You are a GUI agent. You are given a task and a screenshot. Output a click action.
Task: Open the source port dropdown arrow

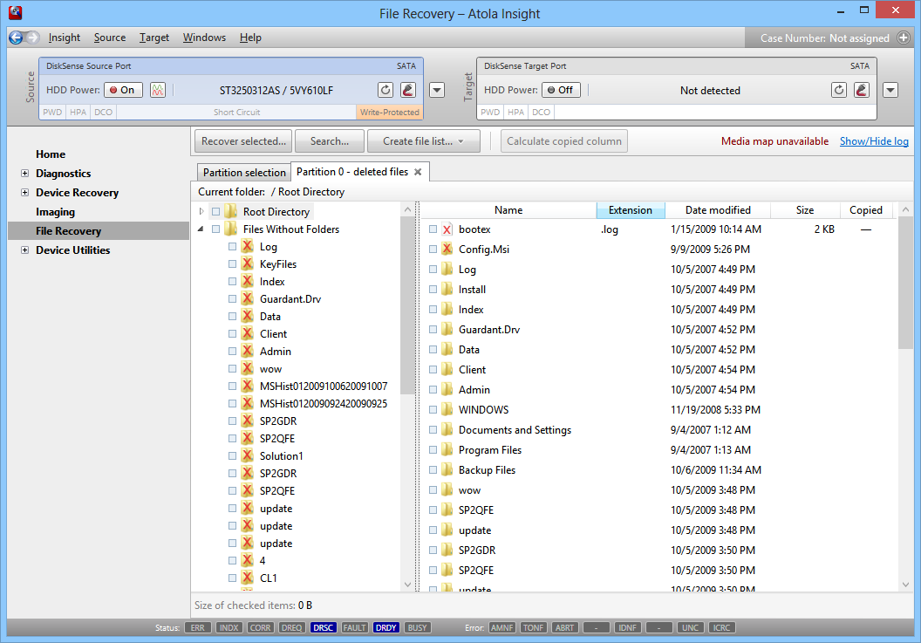(437, 91)
